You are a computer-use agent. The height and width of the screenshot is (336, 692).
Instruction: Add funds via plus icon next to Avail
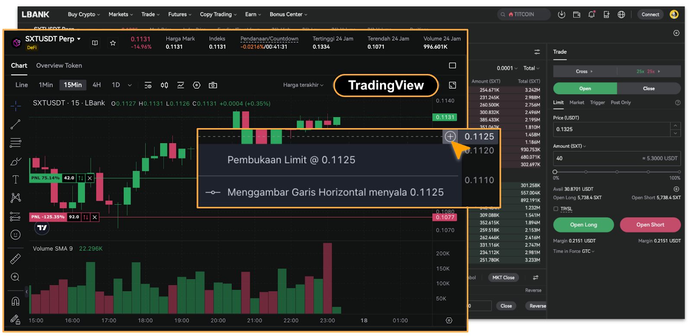676,189
